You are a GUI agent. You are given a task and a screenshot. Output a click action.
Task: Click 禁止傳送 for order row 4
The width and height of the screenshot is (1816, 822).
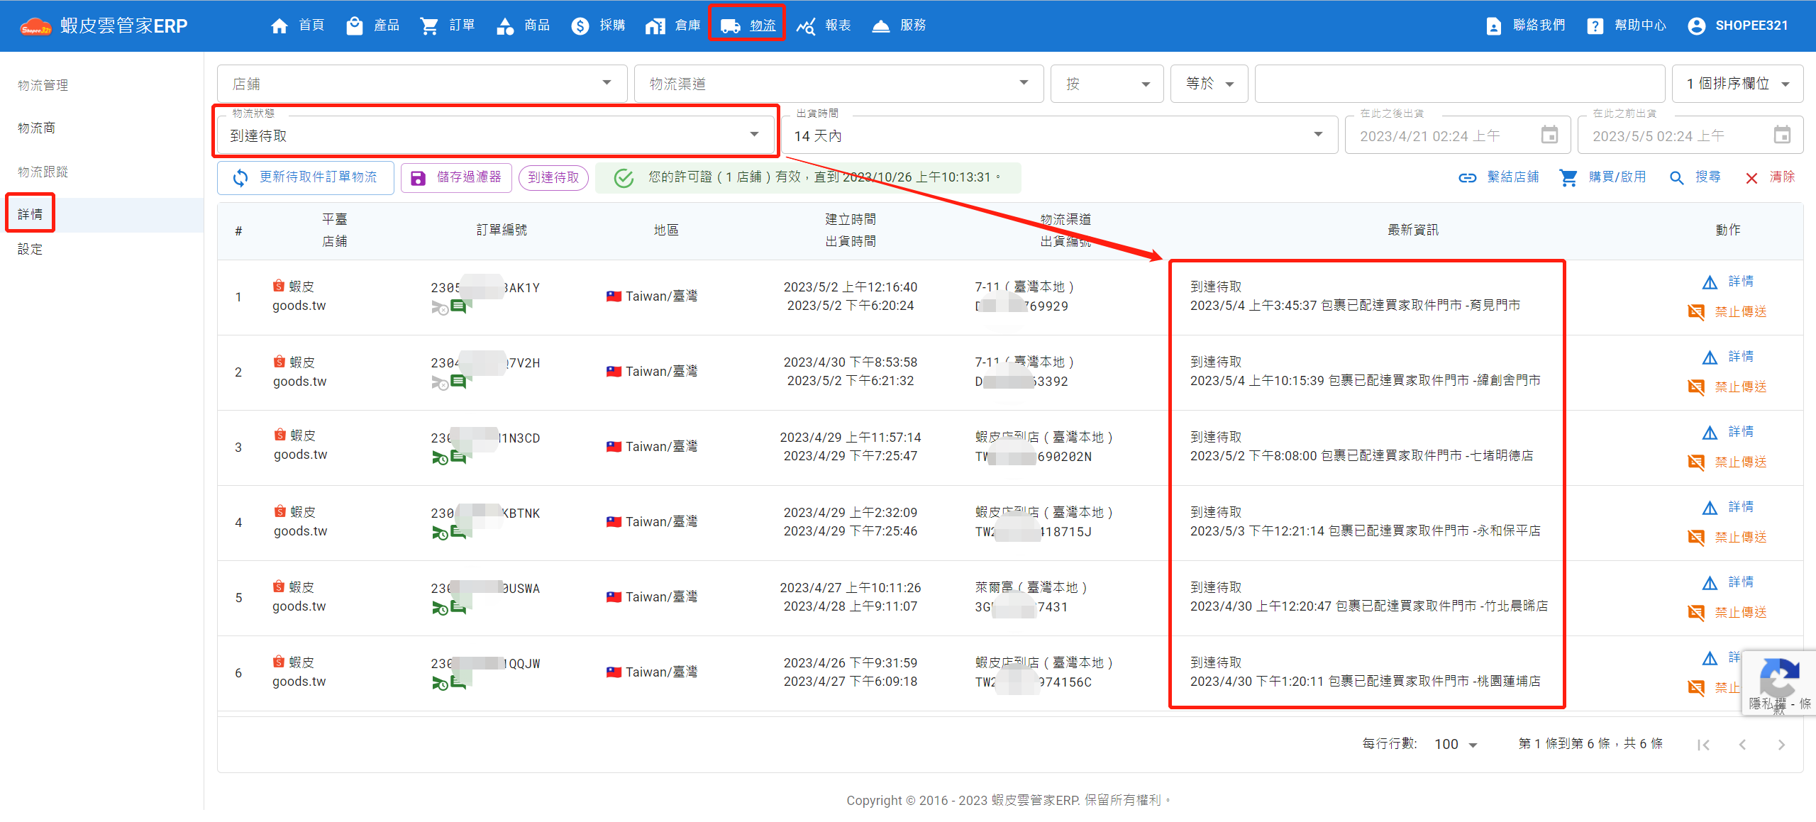[x=1727, y=537]
